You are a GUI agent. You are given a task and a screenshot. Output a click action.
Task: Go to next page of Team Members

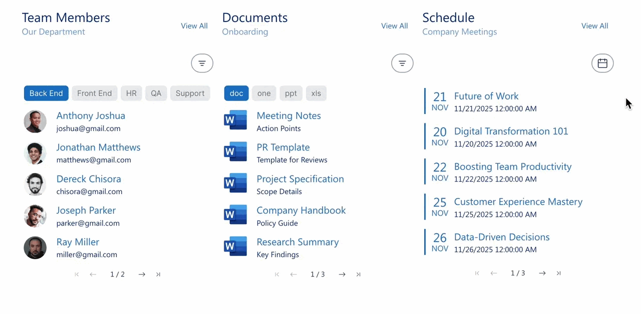(142, 274)
